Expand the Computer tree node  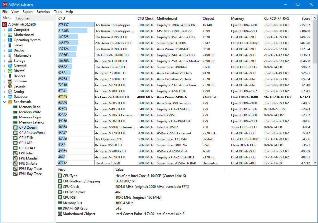pyautogui.click(x=4, y=30)
